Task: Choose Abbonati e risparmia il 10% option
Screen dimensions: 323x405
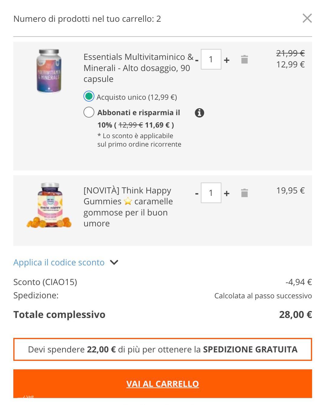Action: coord(89,112)
